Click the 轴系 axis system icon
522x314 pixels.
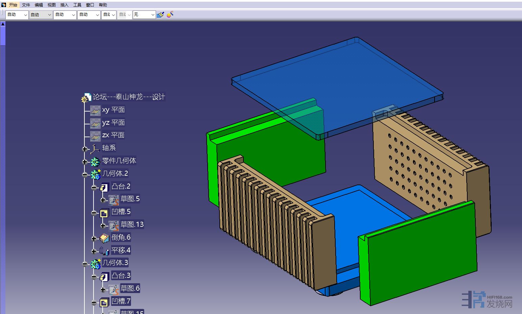coord(95,148)
